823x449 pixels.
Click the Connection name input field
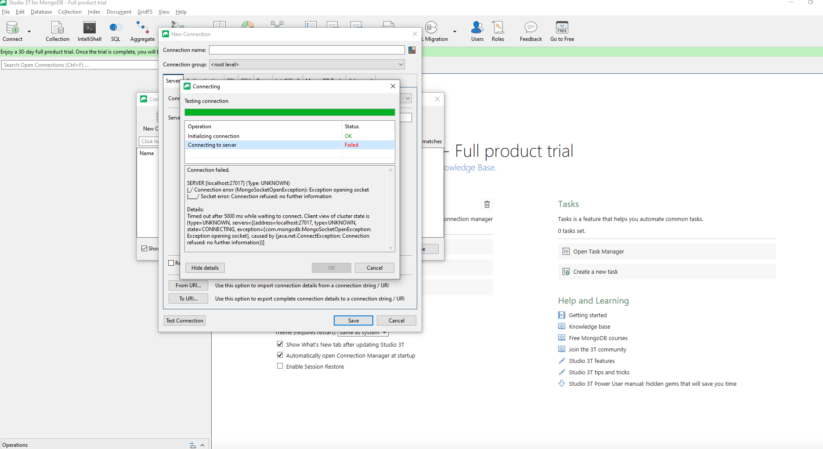(307, 50)
